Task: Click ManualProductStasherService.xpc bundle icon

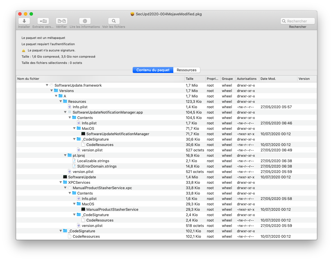Action: click(x=70, y=187)
